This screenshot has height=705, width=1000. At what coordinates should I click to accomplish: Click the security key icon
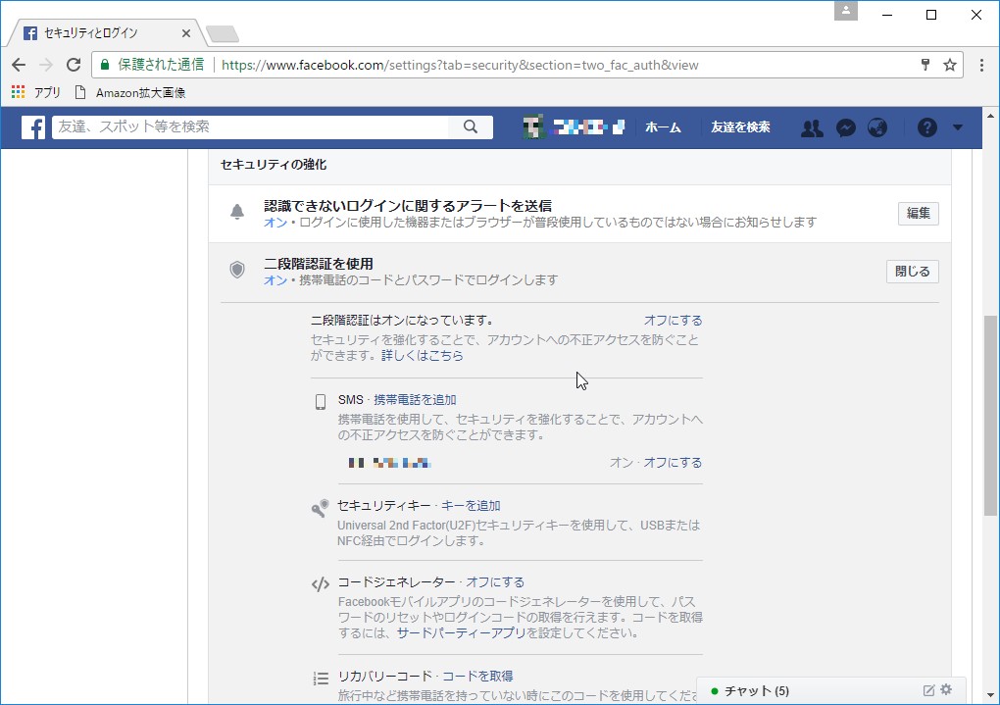point(319,507)
